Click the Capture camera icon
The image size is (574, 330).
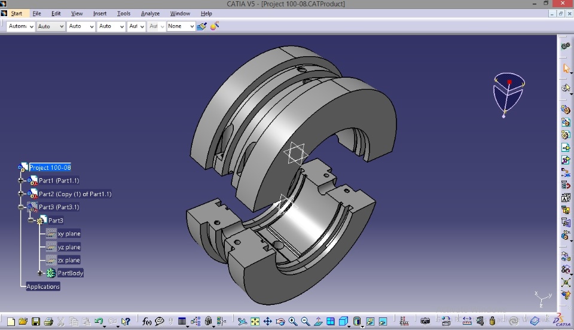click(x=425, y=322)
